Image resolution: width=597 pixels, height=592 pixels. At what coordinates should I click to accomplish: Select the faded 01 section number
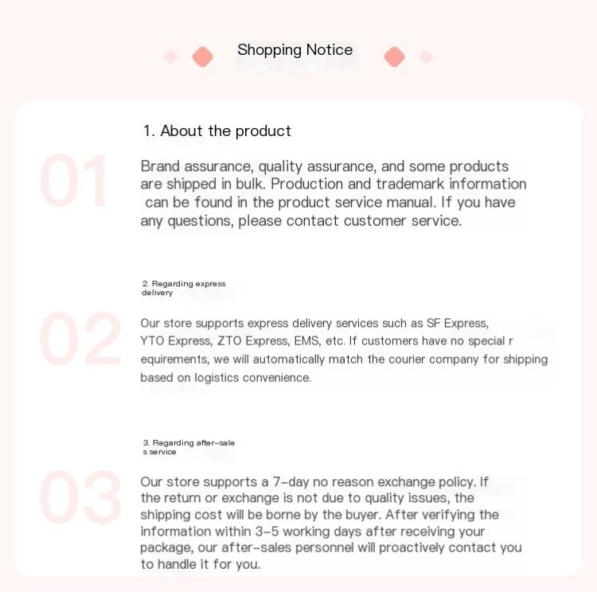tap(73, 180)
